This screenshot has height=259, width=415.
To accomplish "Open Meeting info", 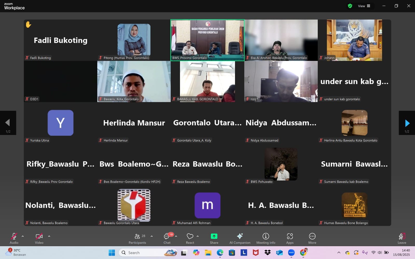I will pos(266,238).
